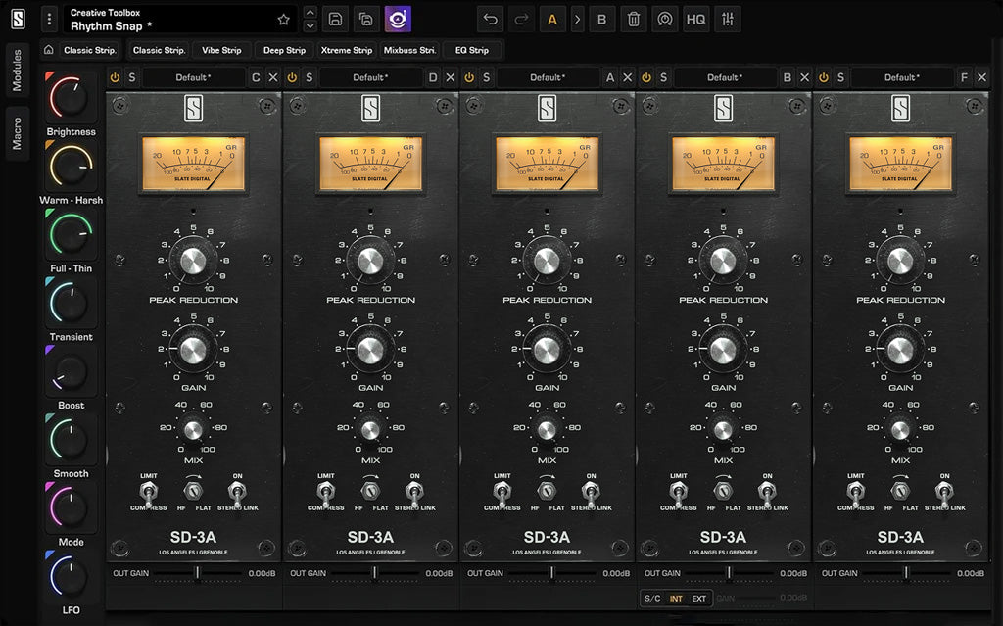Bypass slot F module with power button
1003x626 pixels.
pos(823,77)
